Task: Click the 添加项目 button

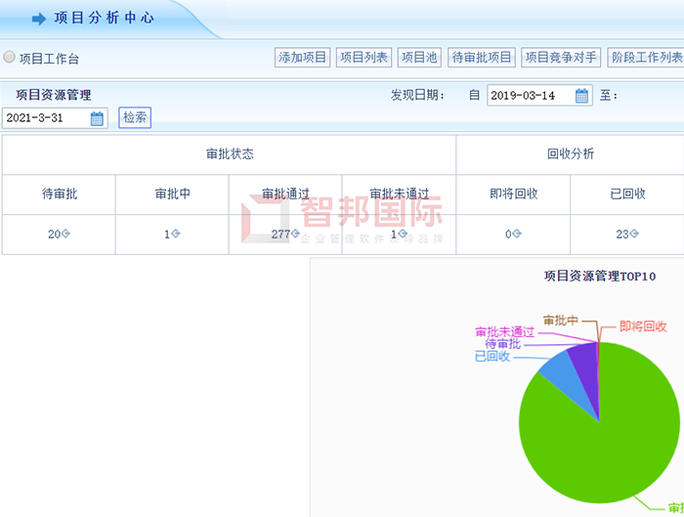Action: point(302,57)
